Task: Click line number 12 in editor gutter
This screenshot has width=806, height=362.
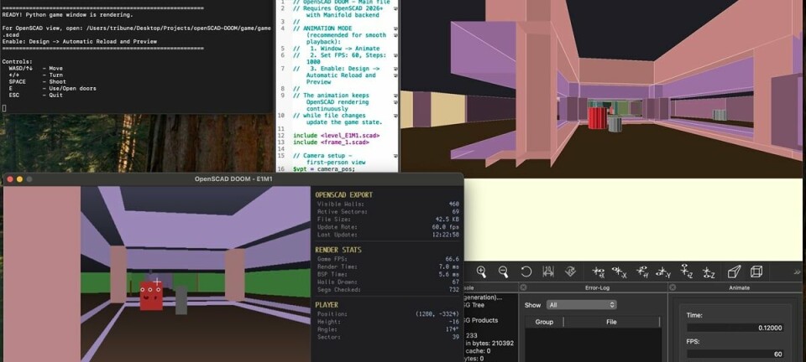Action: (280, 136)
